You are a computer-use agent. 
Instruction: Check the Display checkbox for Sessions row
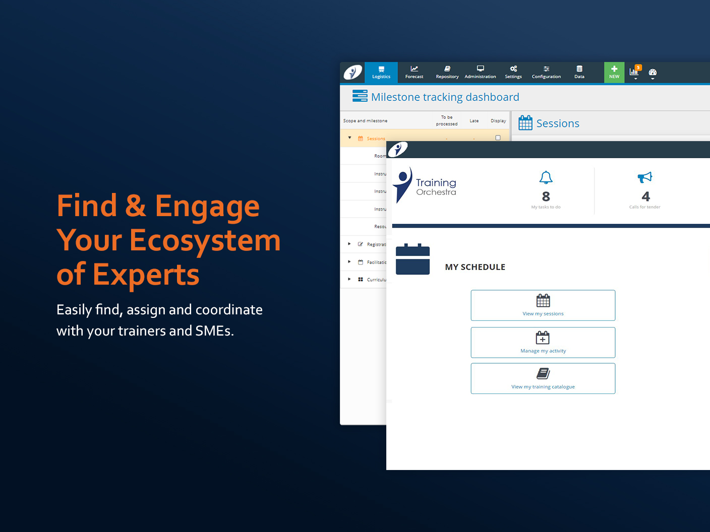pyautogui.click(x=498, y=137)
